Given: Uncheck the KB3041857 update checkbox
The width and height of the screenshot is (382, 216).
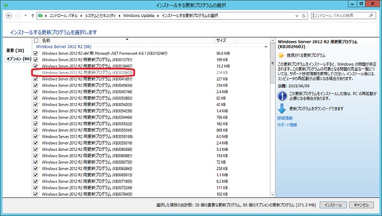Looking at the screenshot, I should (36, 79).
